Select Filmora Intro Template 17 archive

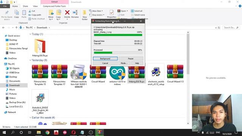coord(59,75)
